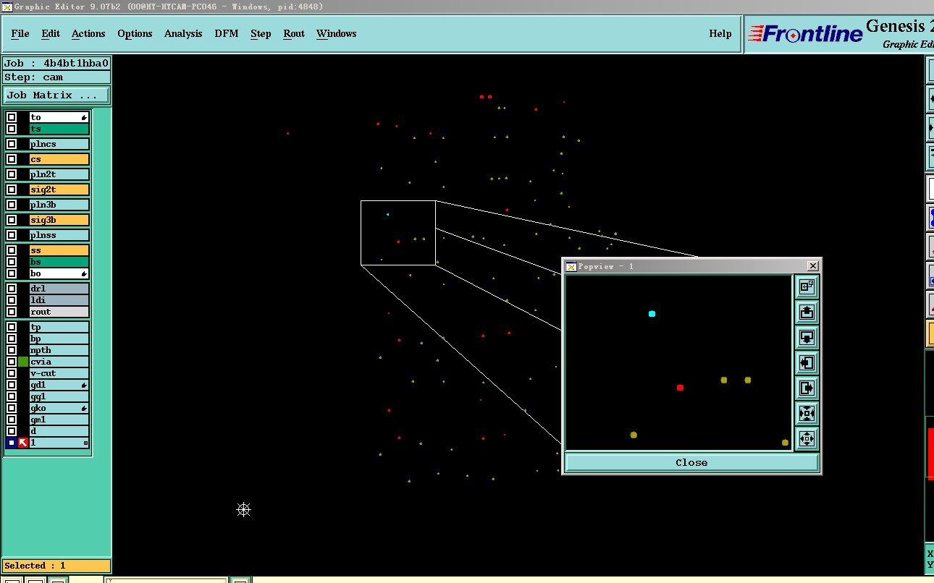Viewport: 934px width, 583px height.
Task: Open the File menu
Action: 20,33
